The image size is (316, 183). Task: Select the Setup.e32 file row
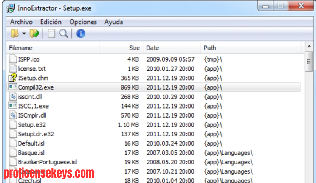pyautogui.click(x=154, y=125)
